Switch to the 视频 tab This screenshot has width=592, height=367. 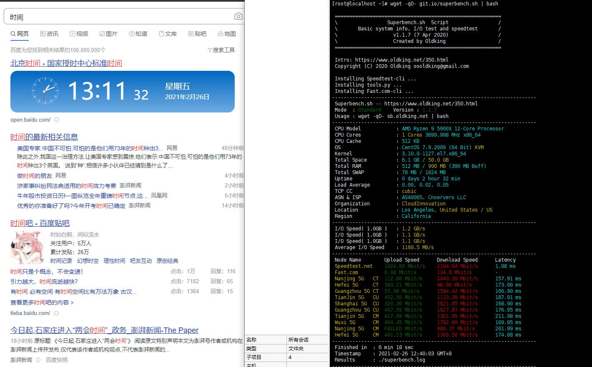click(79, 34)
